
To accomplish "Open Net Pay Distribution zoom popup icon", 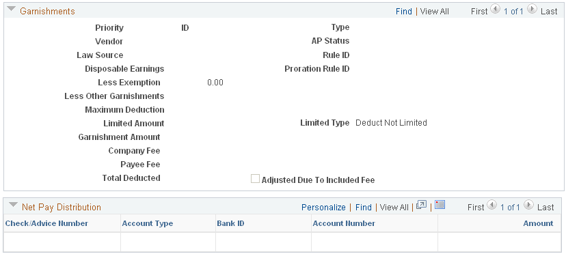I will pos(421,205).
